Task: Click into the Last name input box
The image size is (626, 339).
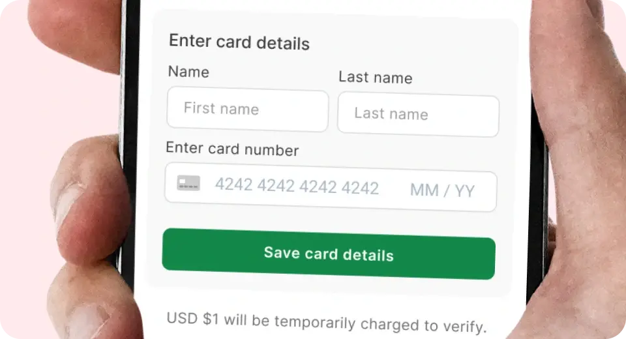Action: (418, 115)
